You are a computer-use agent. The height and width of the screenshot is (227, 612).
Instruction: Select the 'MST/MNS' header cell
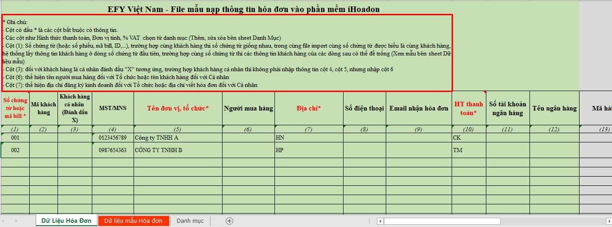point(113,108)
